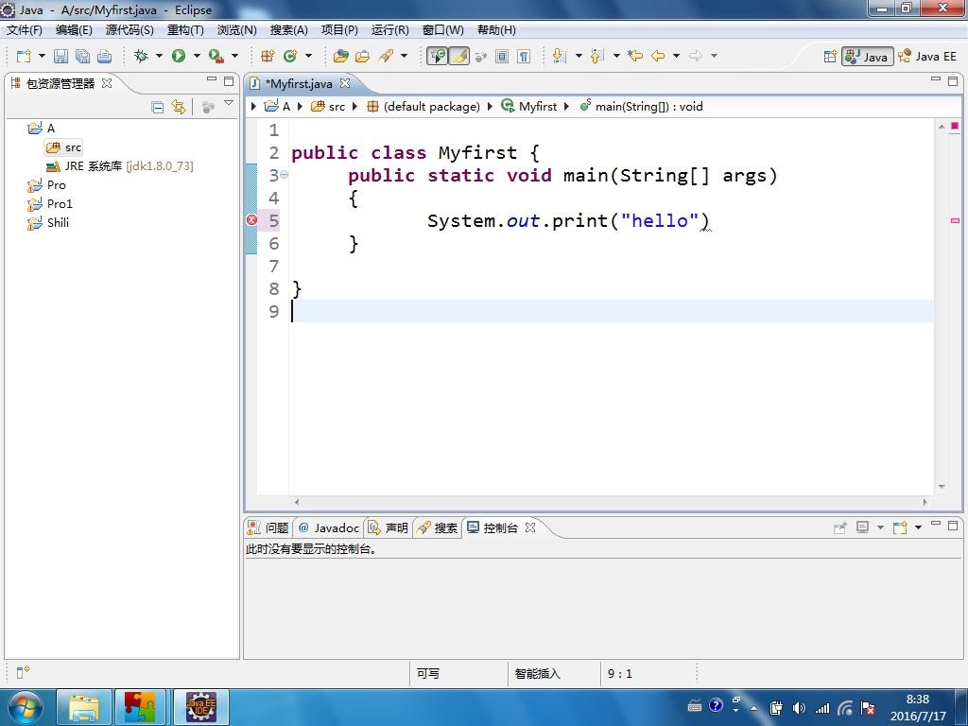This screenshot has width=968, height=726.
Task: Click the error marker on line 5
Action: click(251, 219)
